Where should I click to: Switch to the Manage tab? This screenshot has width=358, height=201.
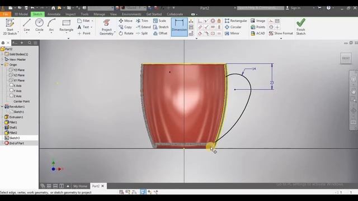coord(100,14)
